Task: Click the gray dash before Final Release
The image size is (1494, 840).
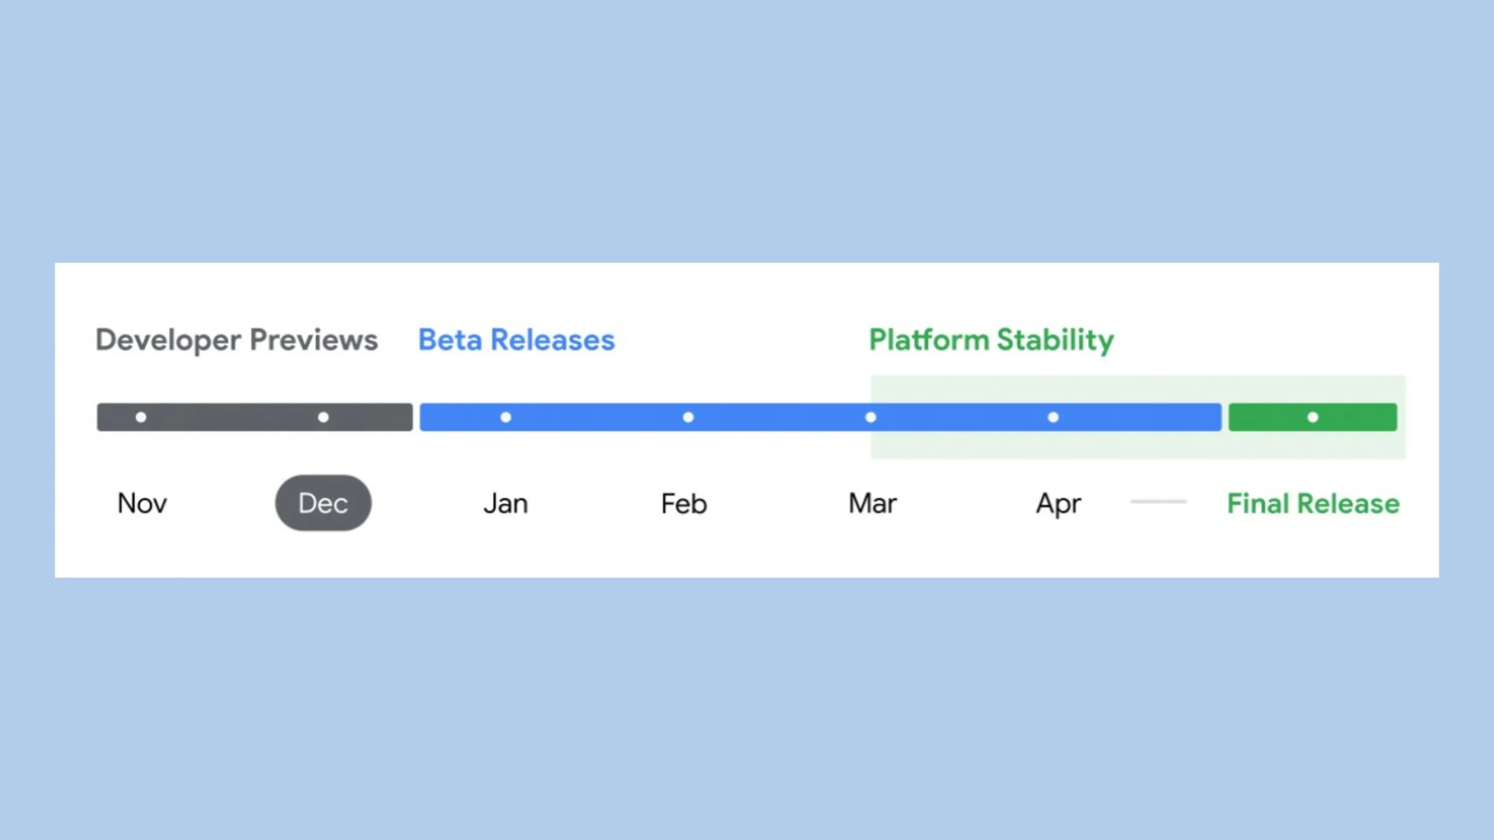Action: click(1158, 502)
